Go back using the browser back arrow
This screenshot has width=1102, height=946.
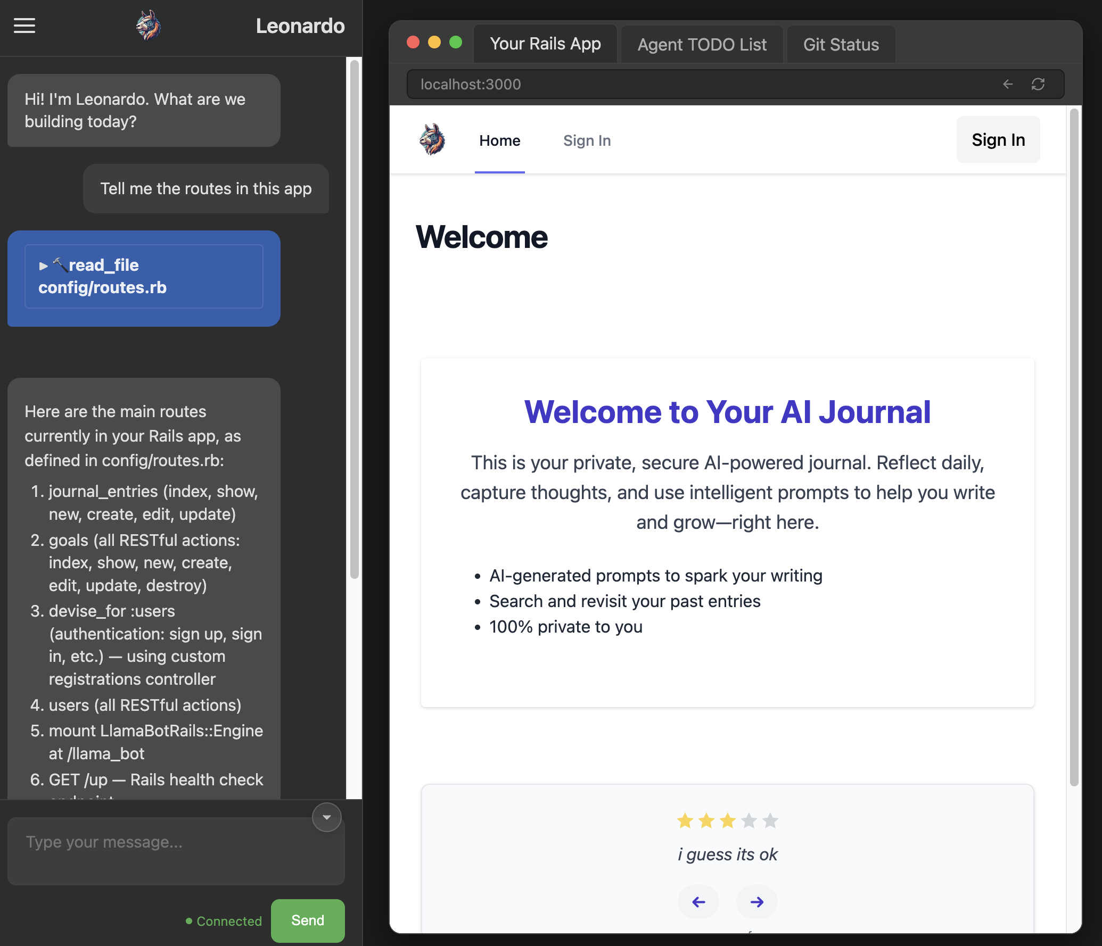pos(1008,84)
